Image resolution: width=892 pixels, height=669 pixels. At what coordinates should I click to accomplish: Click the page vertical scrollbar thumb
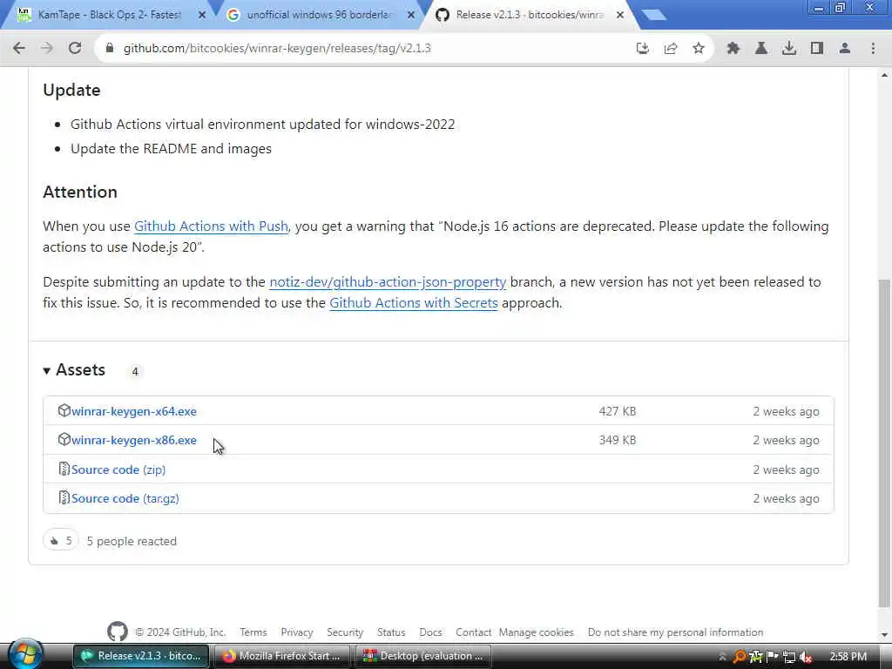[x=884, y=443]
